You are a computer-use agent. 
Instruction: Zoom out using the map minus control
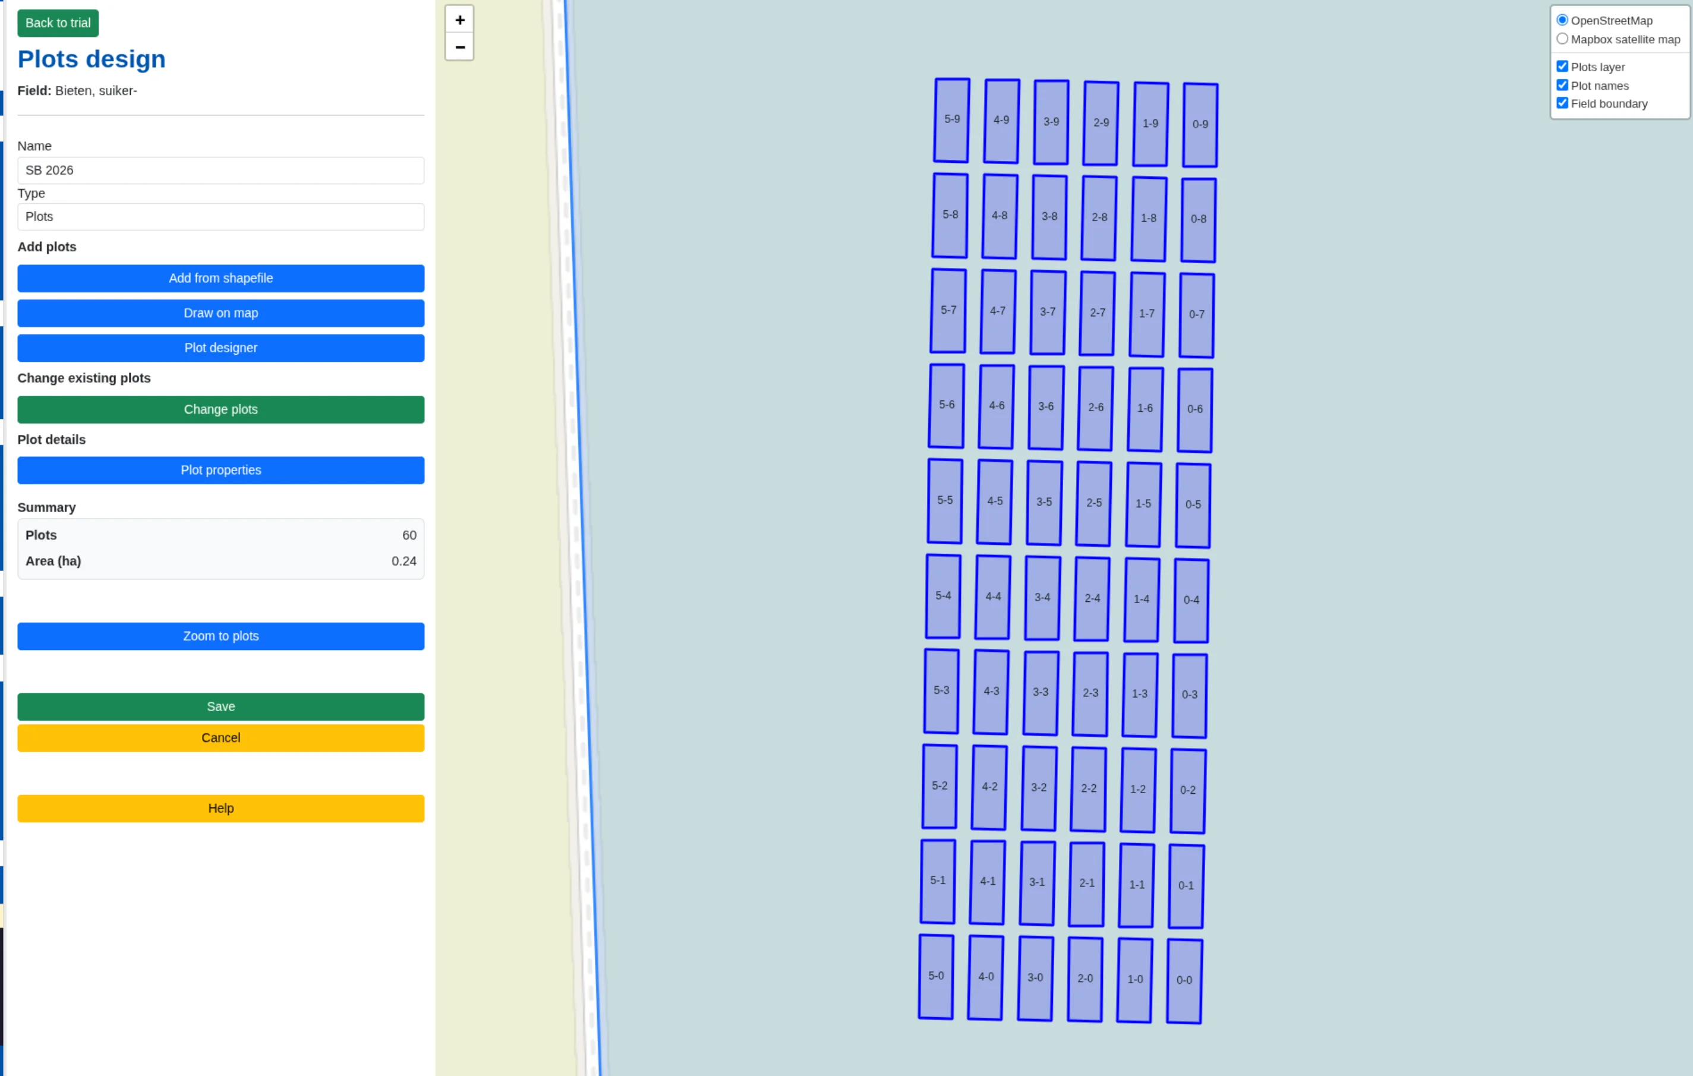pyautogui.click(x=459, y=47)
